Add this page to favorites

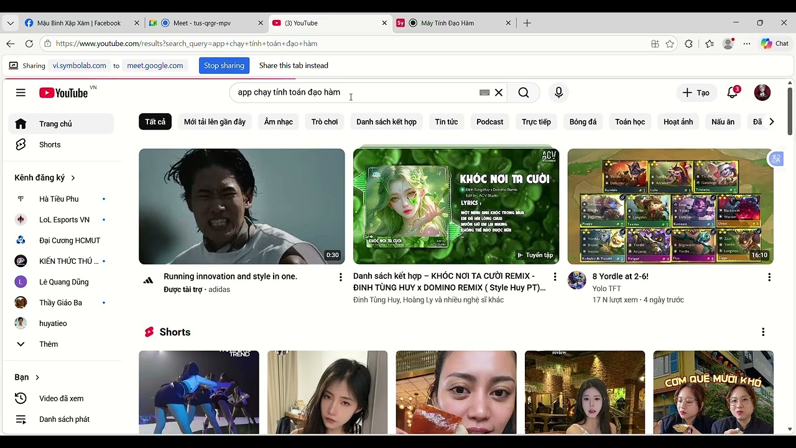click(670, 44)
